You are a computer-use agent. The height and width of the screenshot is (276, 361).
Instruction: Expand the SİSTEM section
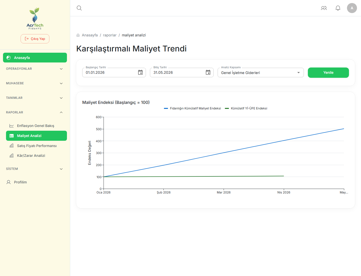(35, 169)
